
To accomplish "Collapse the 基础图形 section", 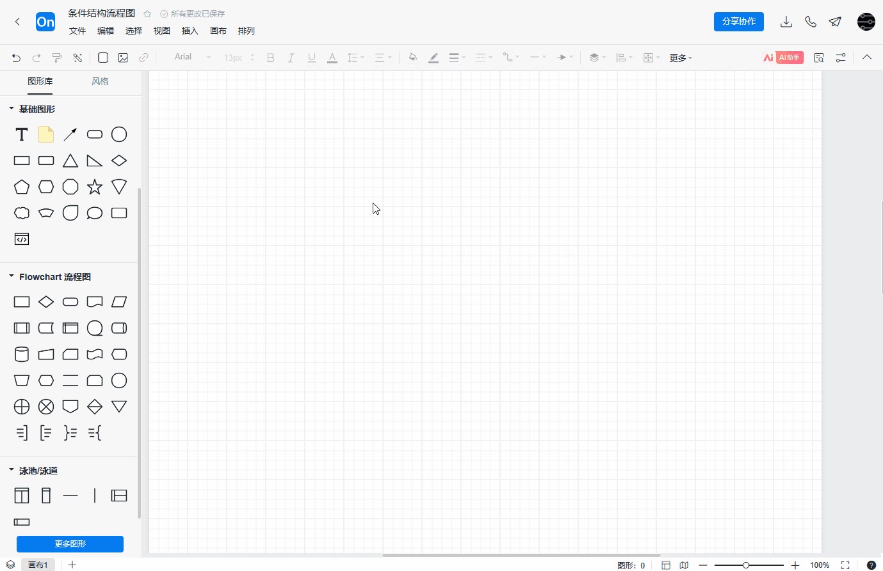I will (x=12, y=109).
